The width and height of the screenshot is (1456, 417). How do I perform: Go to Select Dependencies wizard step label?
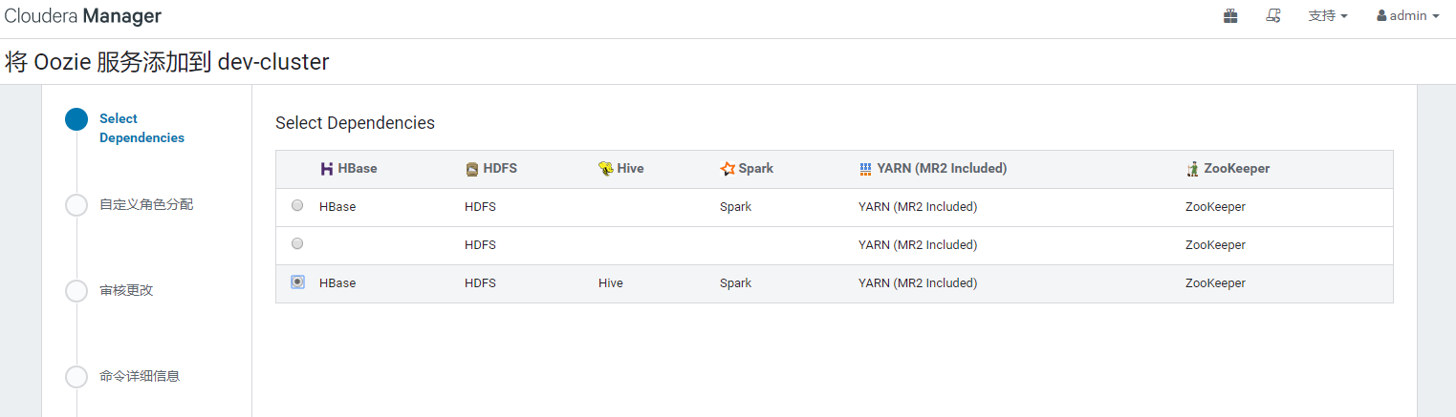click(141, 128)
